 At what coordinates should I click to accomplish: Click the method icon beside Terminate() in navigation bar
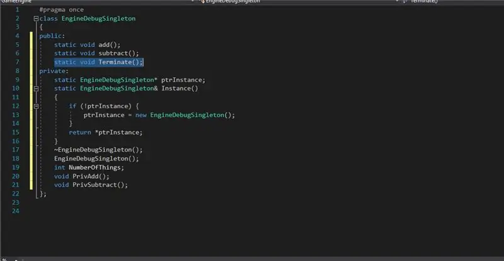click(405, 2)
